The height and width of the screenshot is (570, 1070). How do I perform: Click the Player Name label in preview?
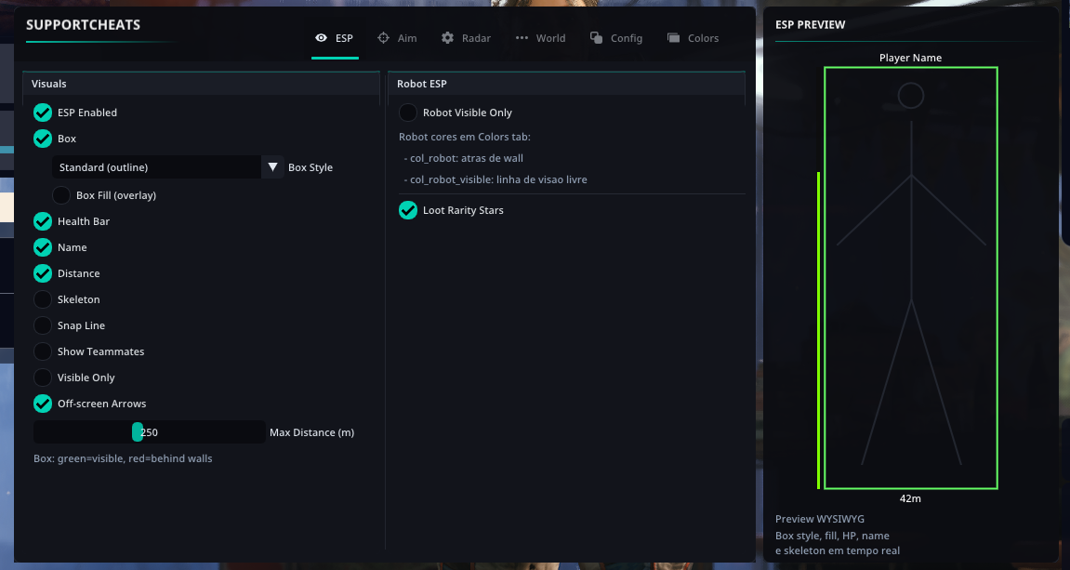pos(910,58)
